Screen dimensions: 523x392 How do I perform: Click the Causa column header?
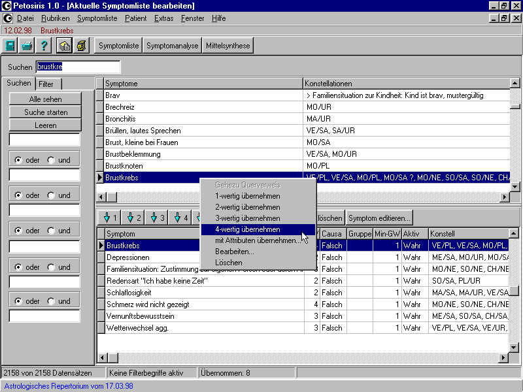(333, 234)
